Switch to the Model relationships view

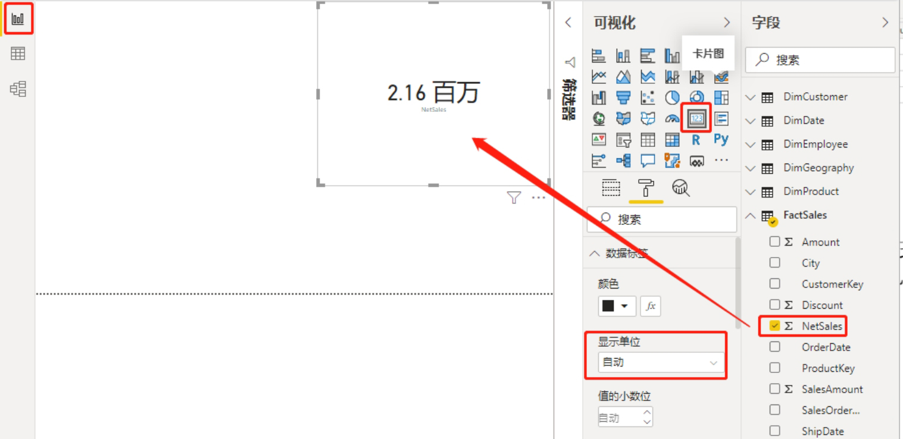(18, 89)
